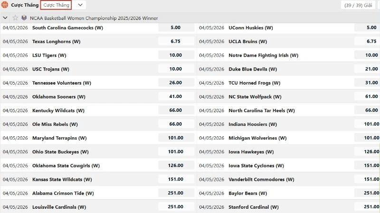Select North Carolina Tar Heels odds 66.00
Image resolution: width=380 pixels, height=213 pixels.
(367, 110)
